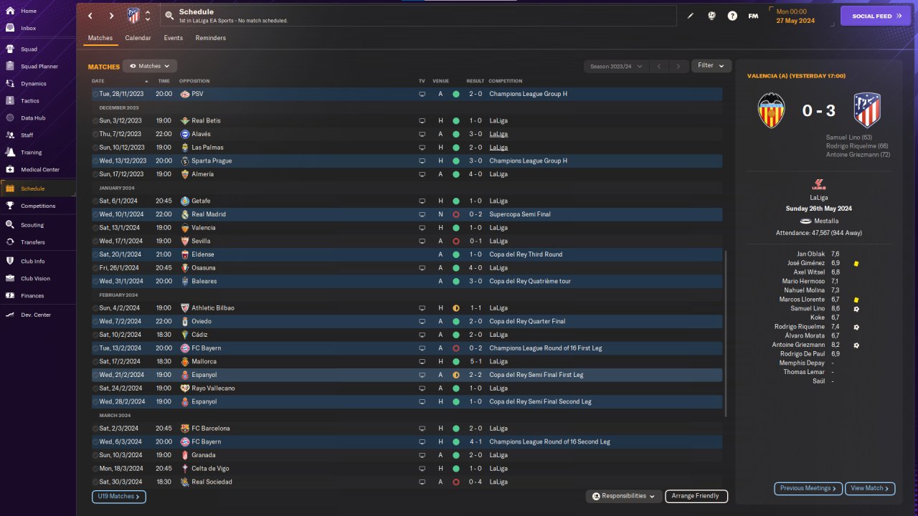The width and height of the screenshot is (918, 516).
Task: Switch to the Matches tab
Action: (100, 38)
